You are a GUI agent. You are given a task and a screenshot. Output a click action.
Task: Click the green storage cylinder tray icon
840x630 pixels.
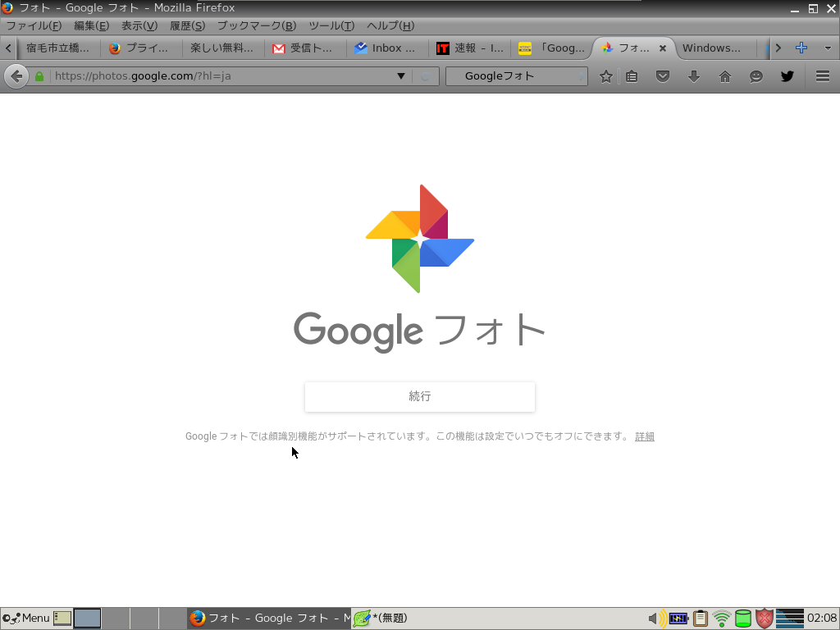click(x=743, y=619)
